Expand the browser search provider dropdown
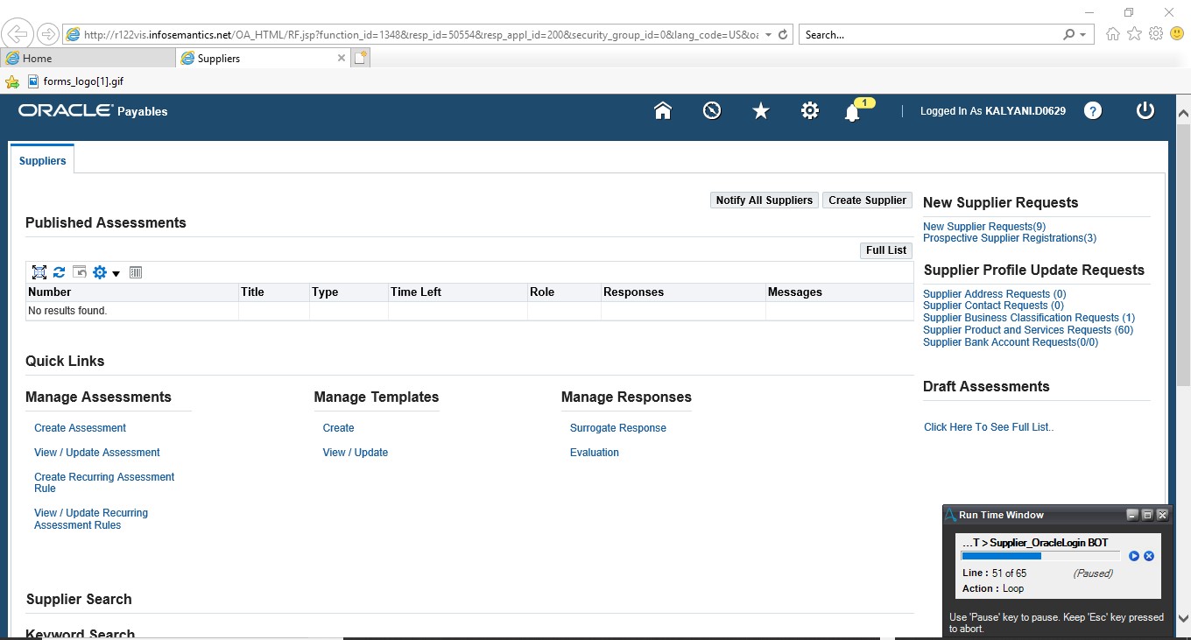The height and width of the screenshot is (640, 1191). coord(1083,35)
